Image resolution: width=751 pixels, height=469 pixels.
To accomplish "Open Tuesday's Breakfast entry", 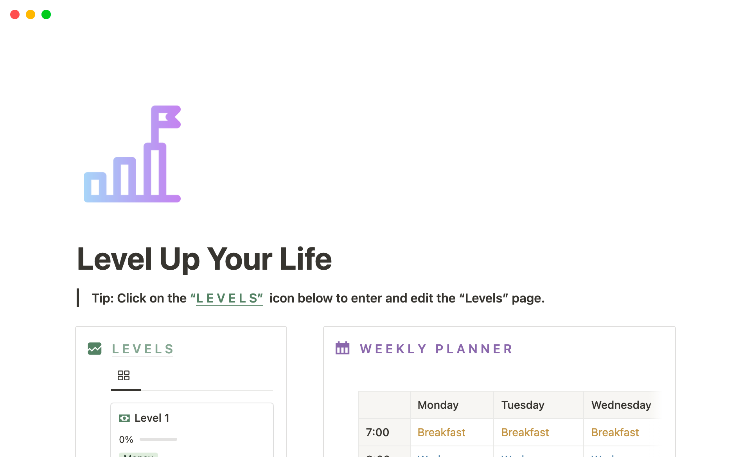I will (525, 432).
